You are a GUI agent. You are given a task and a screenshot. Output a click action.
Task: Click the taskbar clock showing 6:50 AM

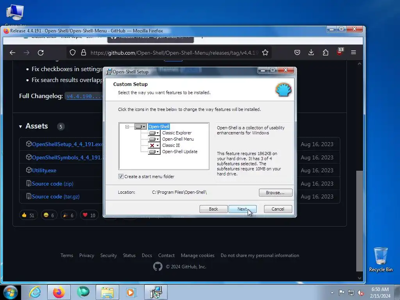[380, 293]
